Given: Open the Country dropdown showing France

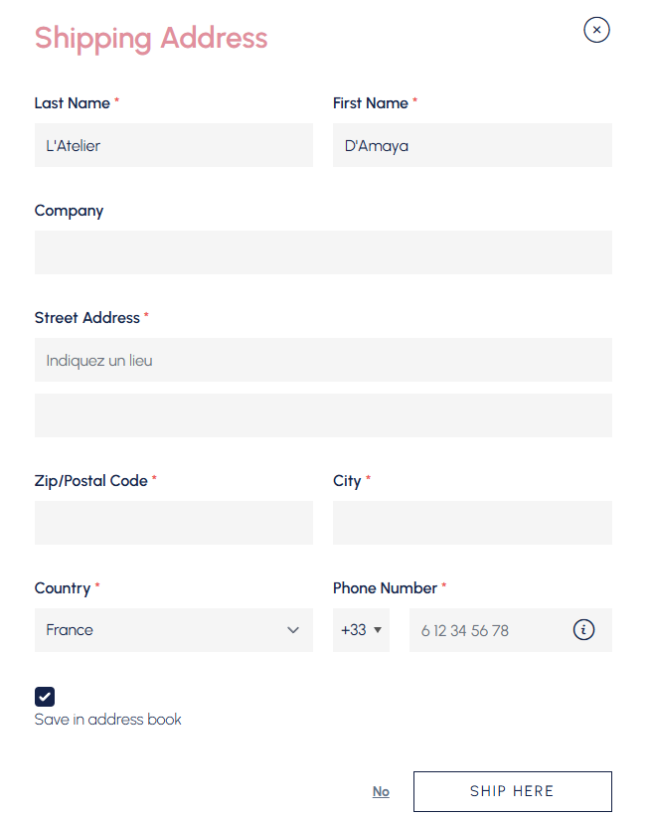Looking at the screenshot, I should coord(173,630).
